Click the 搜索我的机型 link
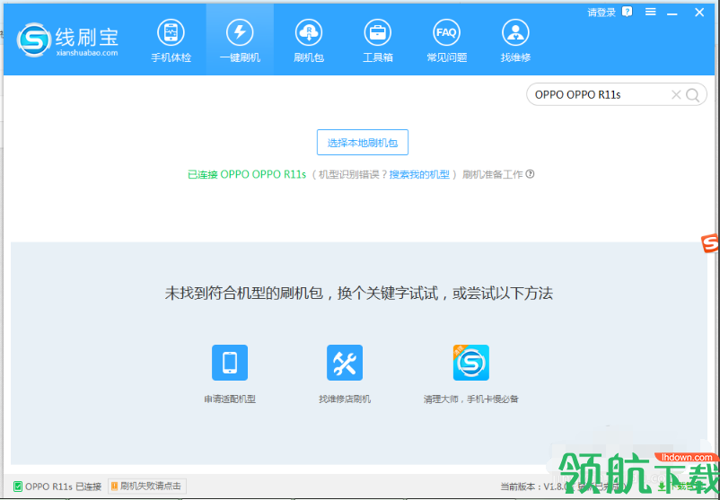 [419, 174]
